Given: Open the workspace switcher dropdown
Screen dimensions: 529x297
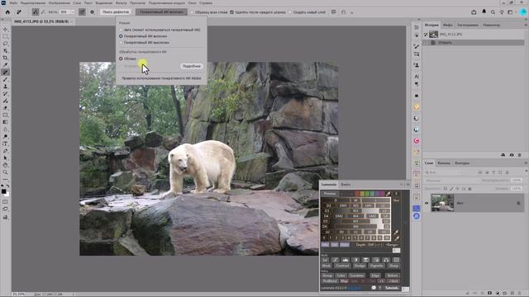Looking at the screenshot, I should point(511,12).
